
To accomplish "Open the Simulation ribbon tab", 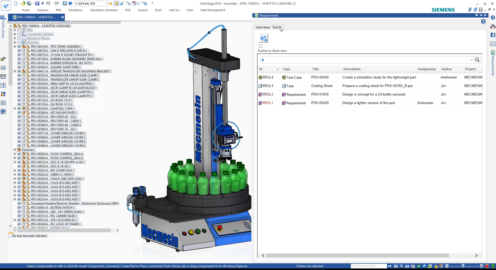I will (75, 10).
